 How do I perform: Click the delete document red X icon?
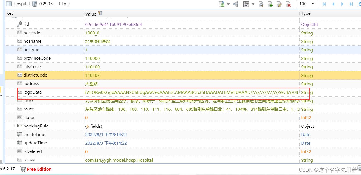click(x=288, y=4)
